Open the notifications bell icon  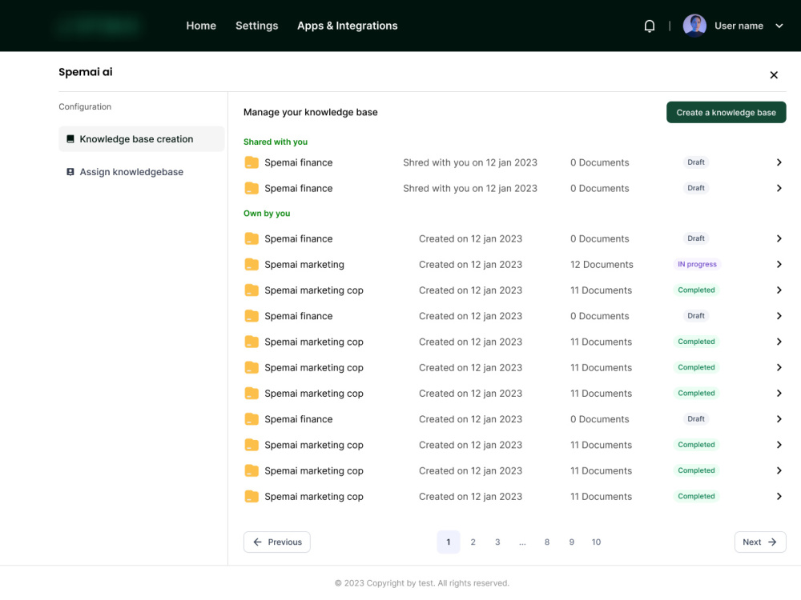pos(650,26)
